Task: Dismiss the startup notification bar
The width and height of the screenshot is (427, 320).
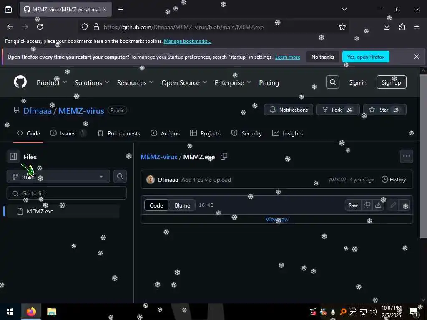Action: 417,57
